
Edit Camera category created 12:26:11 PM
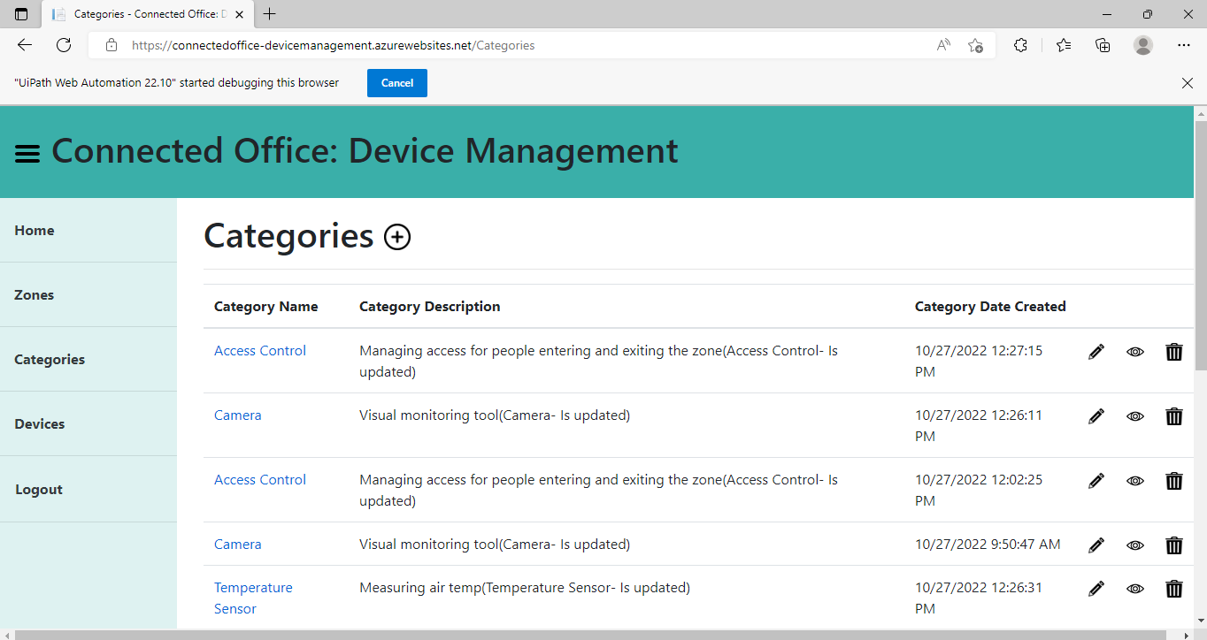click(x=1096, y=416)
